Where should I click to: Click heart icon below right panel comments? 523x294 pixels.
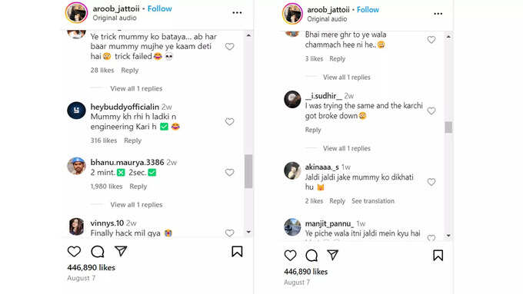[290, 256]
